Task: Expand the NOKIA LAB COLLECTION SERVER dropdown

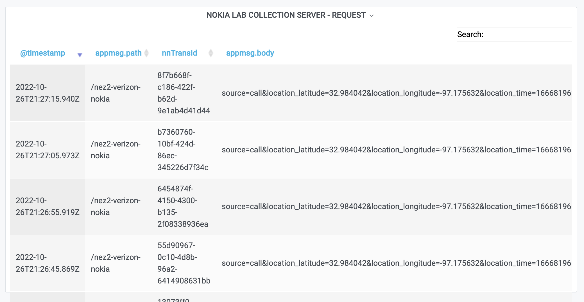Action: point(372,16)
